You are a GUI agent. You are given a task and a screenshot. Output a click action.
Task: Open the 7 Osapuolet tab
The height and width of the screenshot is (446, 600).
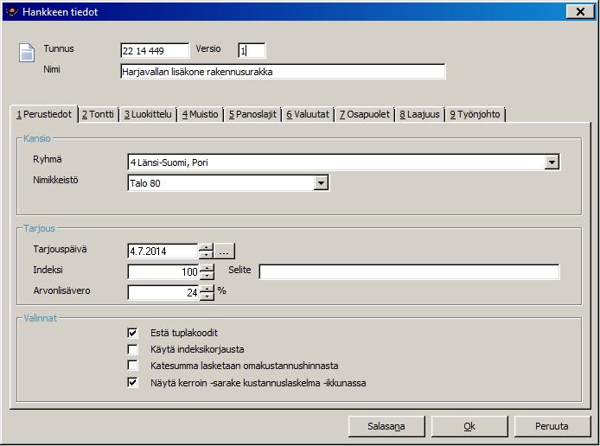coord(364,114)
